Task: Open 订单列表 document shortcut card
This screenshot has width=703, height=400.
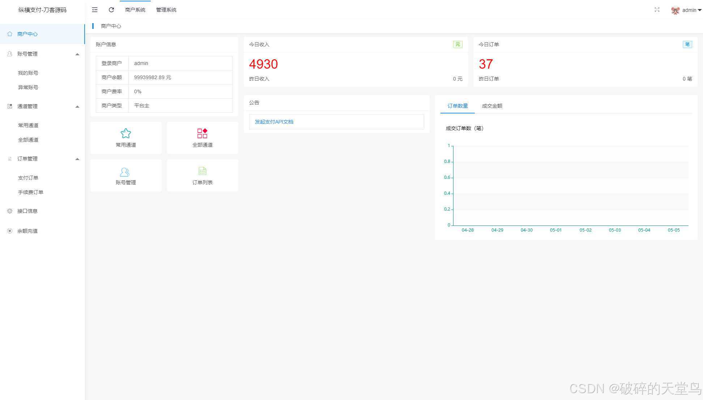Action: (x=202, y=176)
